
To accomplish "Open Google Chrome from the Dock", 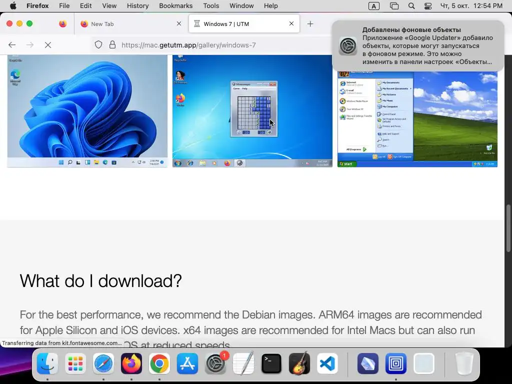I will click(159, 363).
